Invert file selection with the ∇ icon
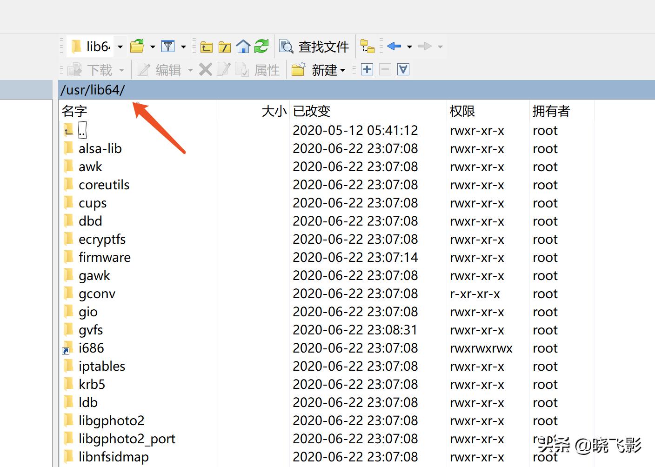 tap(403, 69)
